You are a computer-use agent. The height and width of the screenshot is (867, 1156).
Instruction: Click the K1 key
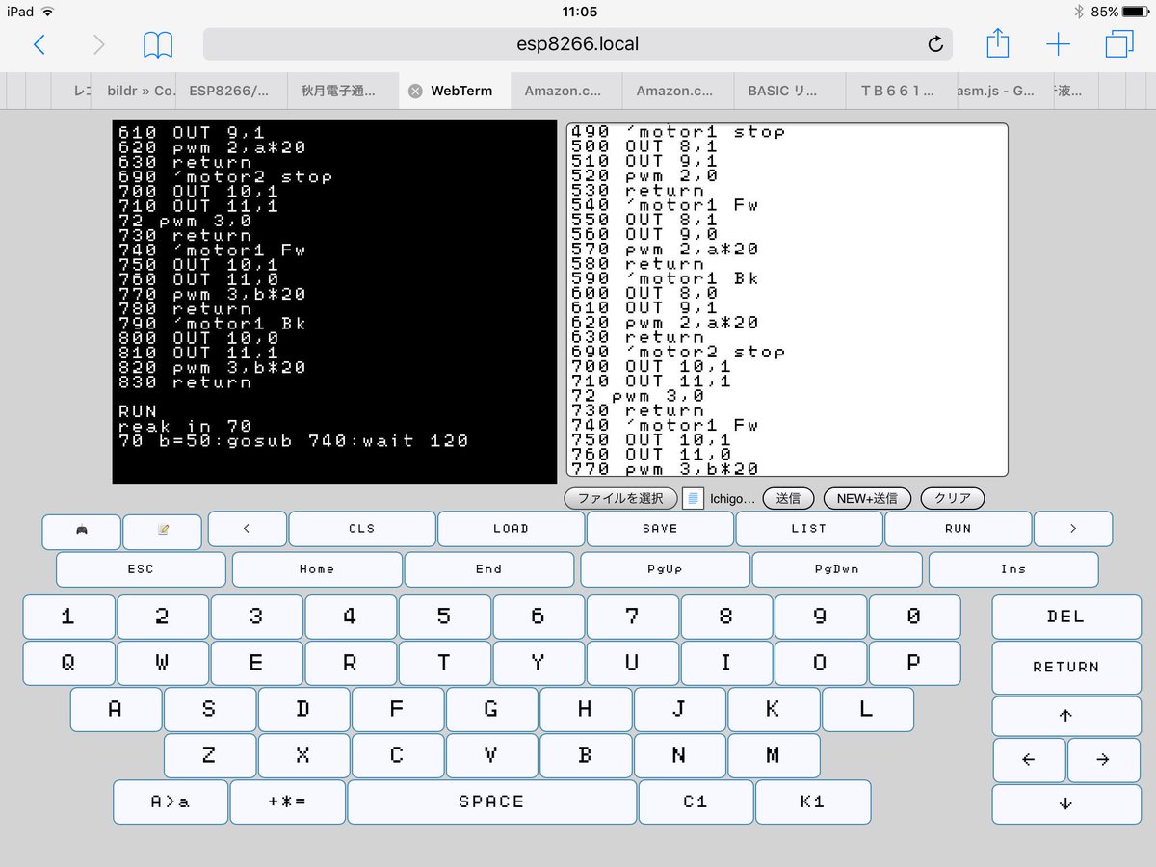813,801
